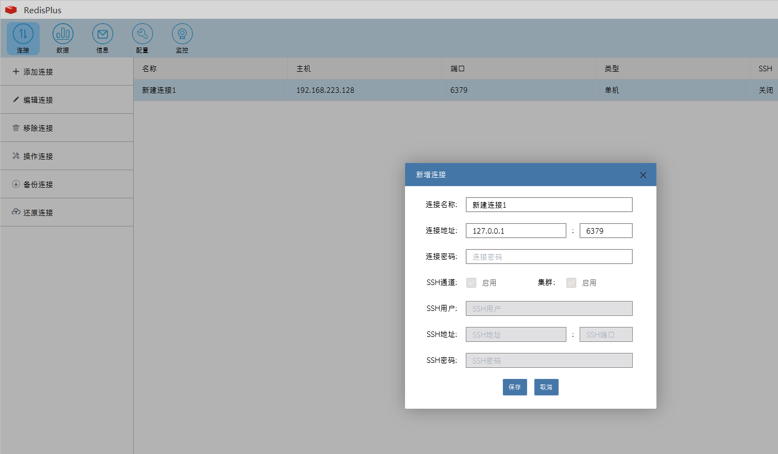Toggle the 集群 启用 checkbox
The width and height of the screenshot is (778, 454).
(x=571, y=283)
